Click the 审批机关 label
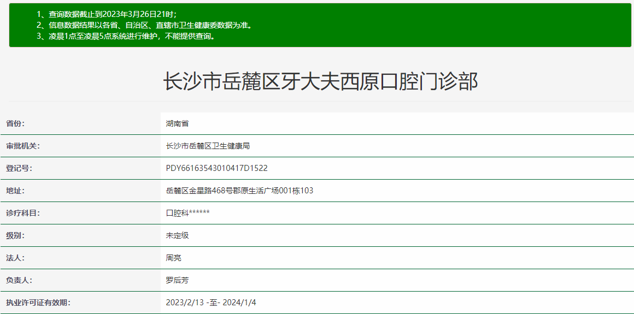 22,146
